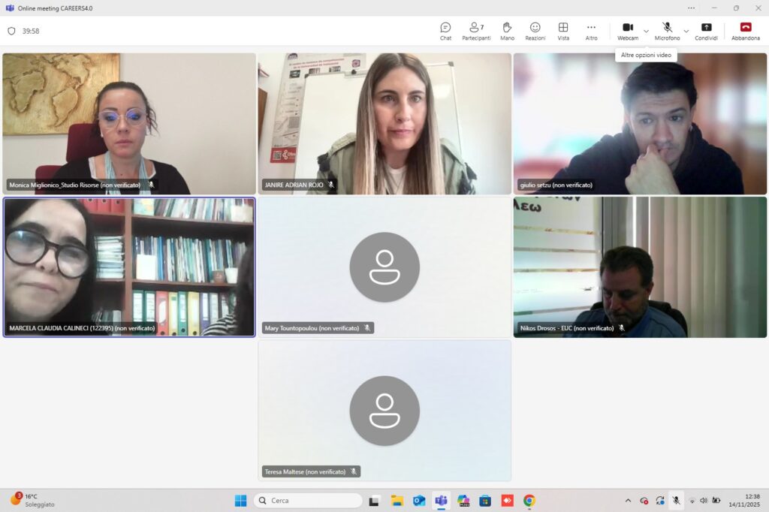Show hidden system tray icons chevron
The height and width of the screenshot is (512, 769).
(x=628, y=501)
